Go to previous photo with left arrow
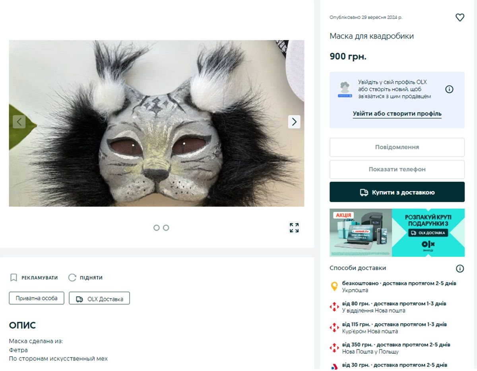This screenshot has height=371, width=477. (x=19, y=122)
